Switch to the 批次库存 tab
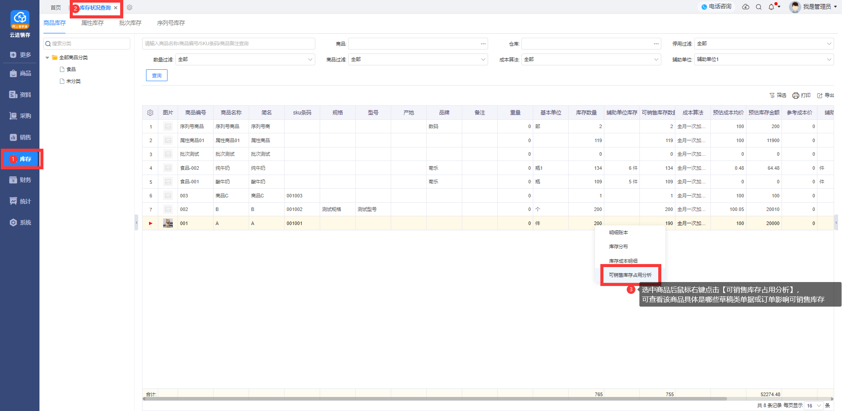The height and width of the screenshot is (411, 842). 130,23
